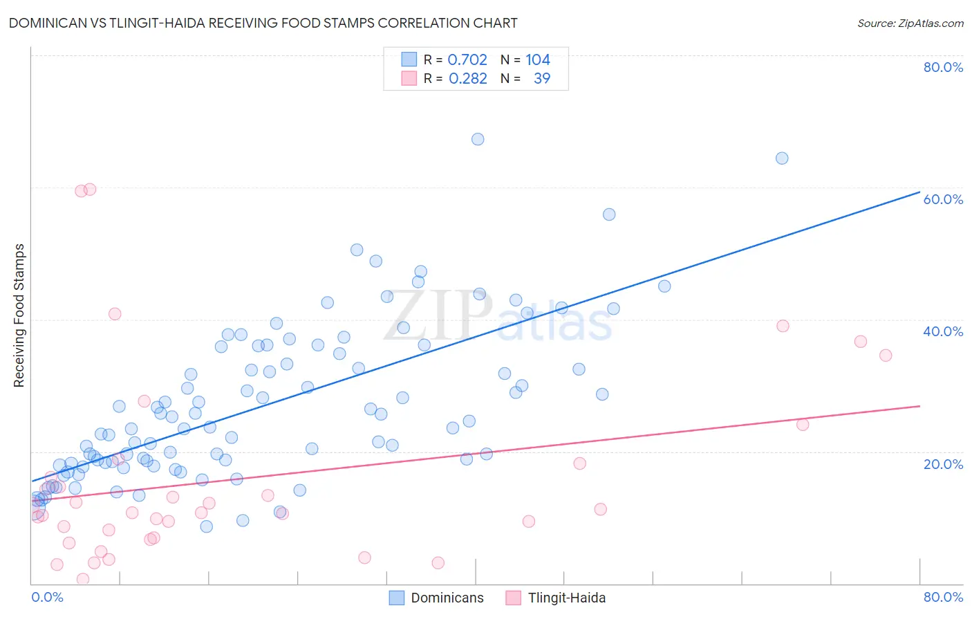The width and height of the screenshot is (972, 617).
Task: Click the 80.0% x-axis label
Action: [943, 597]
